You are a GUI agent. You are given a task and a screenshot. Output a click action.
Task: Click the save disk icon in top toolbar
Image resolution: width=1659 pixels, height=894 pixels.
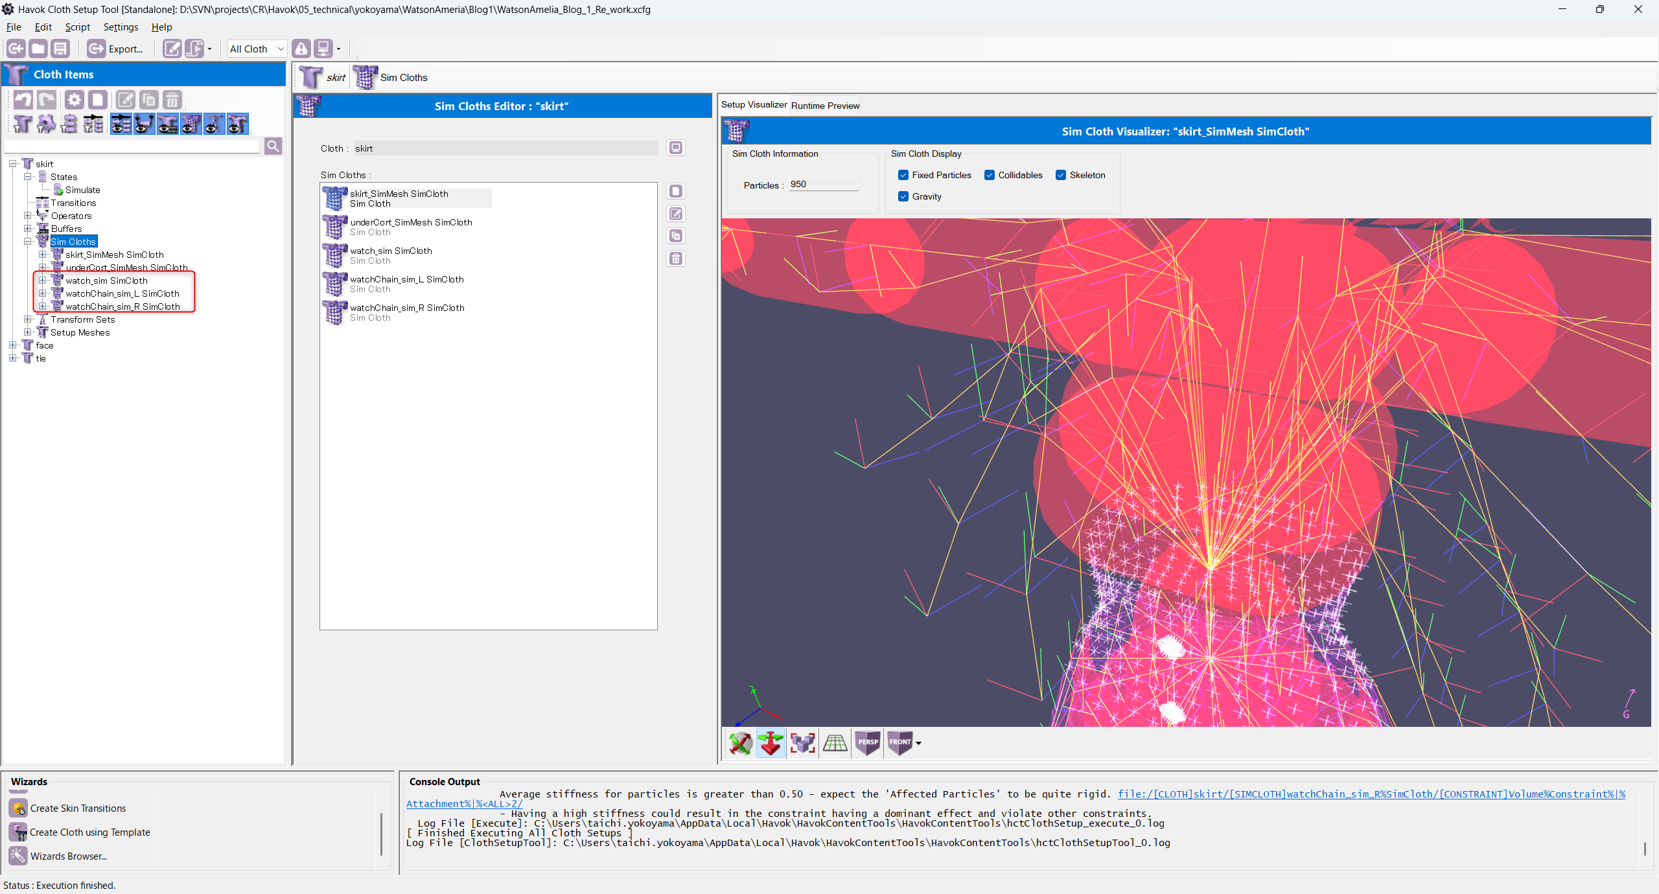pyautogui.click(x=60, y=49)
